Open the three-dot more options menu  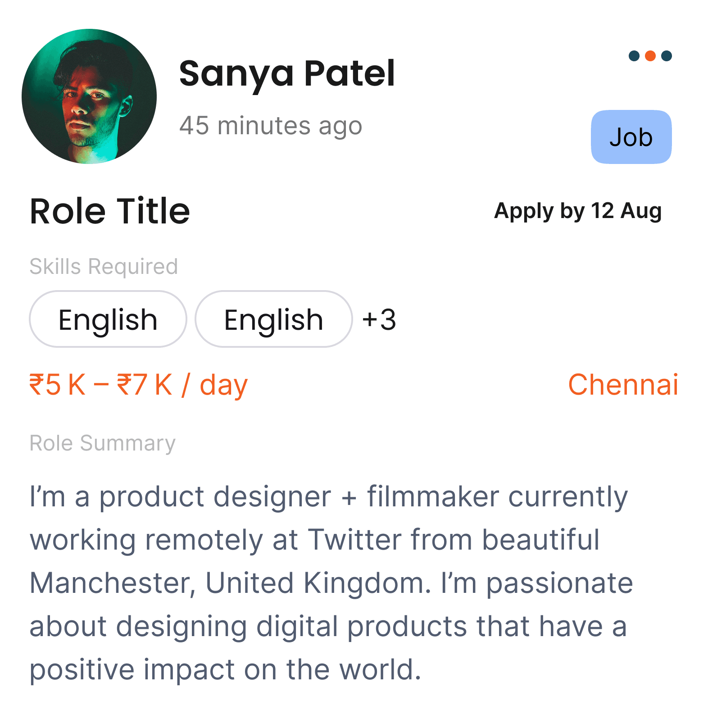pyautogui.click(x=650, y=56)
